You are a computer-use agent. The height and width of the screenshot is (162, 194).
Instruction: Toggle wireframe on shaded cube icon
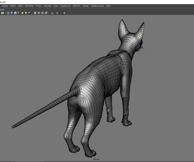point(15,13)
